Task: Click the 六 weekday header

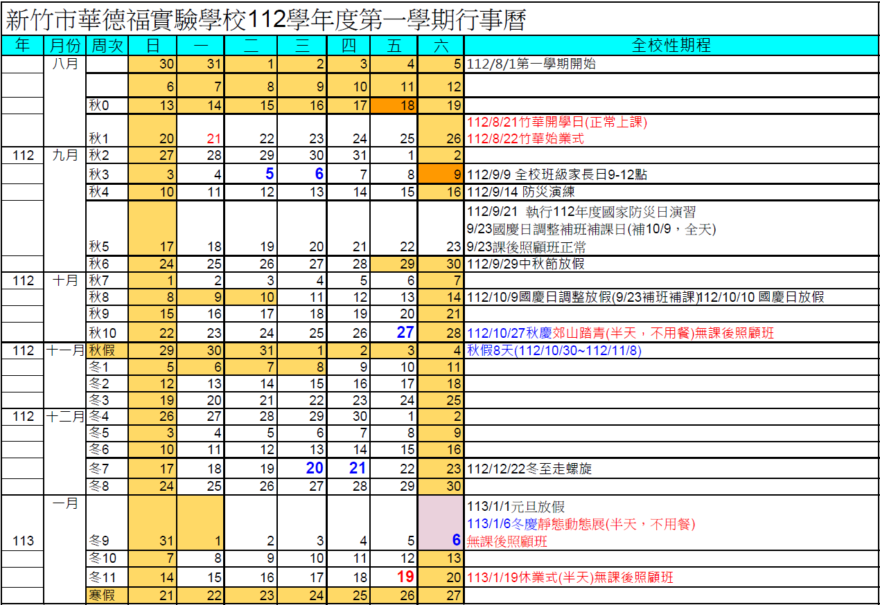Action: coord(440,46)
